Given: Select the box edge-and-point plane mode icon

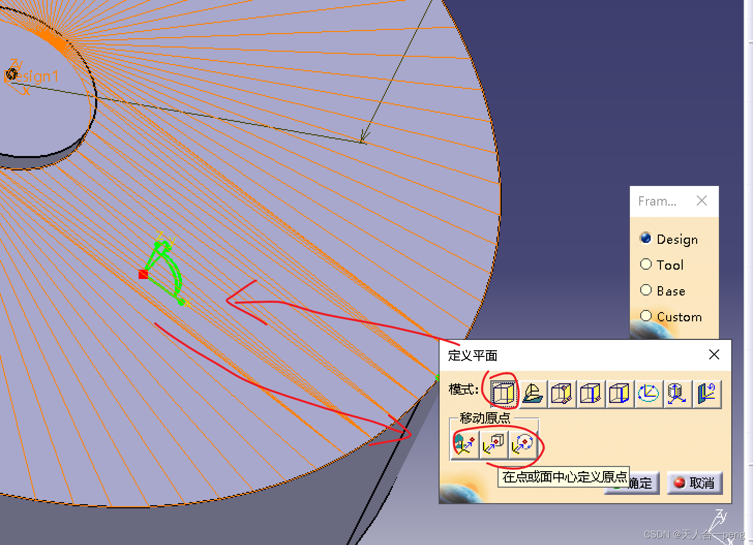Looking at the screenshot, I should 591,394.
